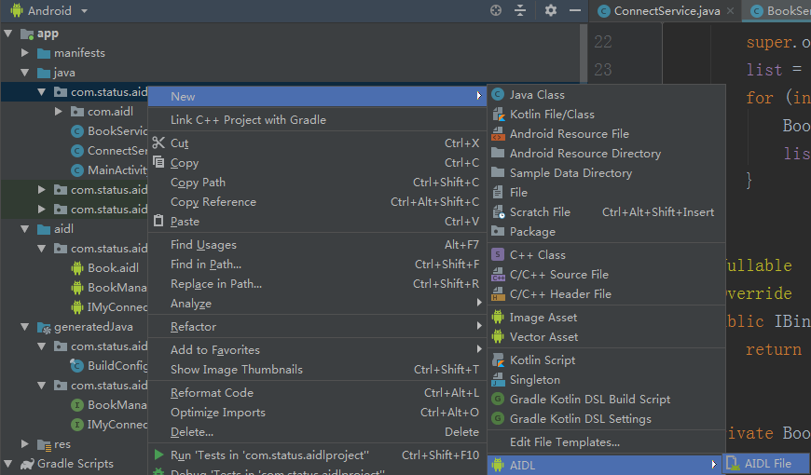Select Edit File Templates option

tap(564, 442)
